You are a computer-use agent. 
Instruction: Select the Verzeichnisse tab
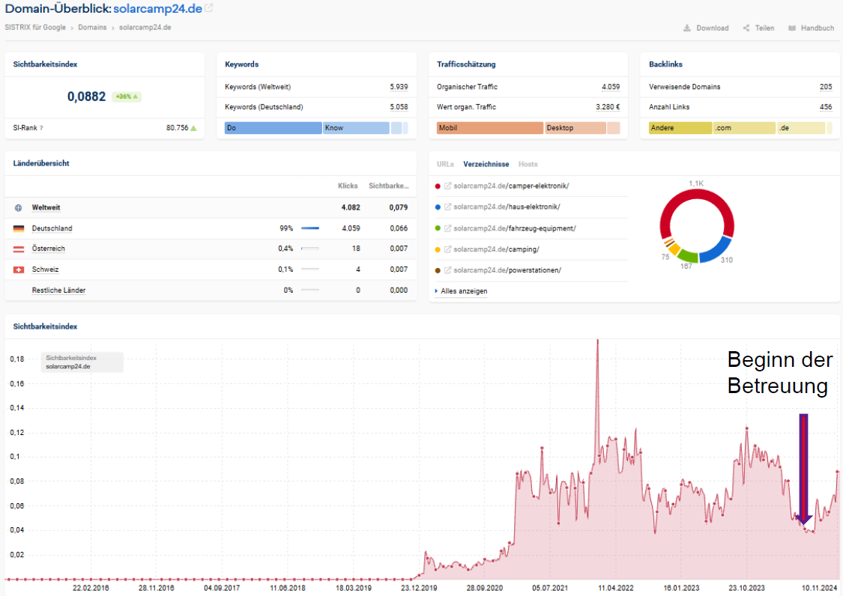point(486,164)
